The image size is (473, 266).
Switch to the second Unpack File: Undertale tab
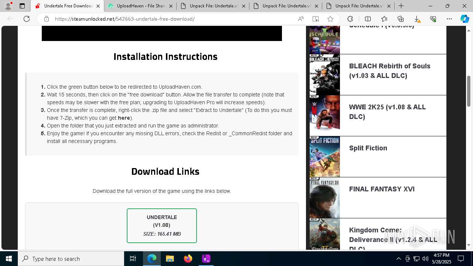click(x=286, y=6)
